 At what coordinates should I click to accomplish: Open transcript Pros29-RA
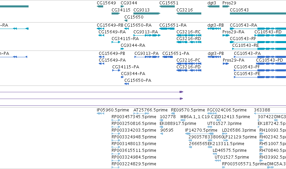pyautogui.click(x=234, y=32)
